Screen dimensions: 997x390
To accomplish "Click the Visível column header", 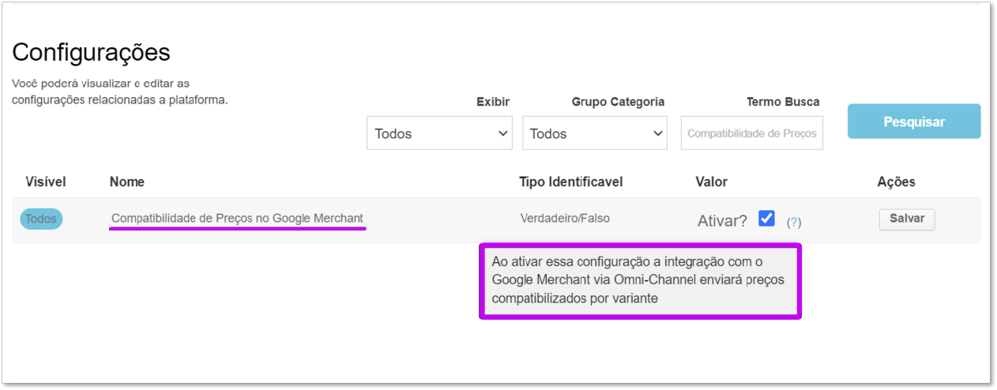I will point(46,182).
